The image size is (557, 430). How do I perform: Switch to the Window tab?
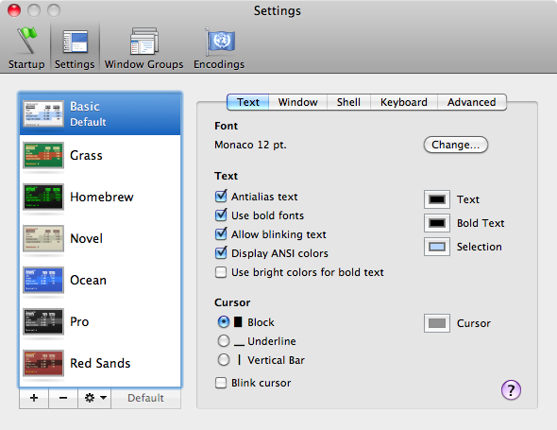tap(298, 102)
